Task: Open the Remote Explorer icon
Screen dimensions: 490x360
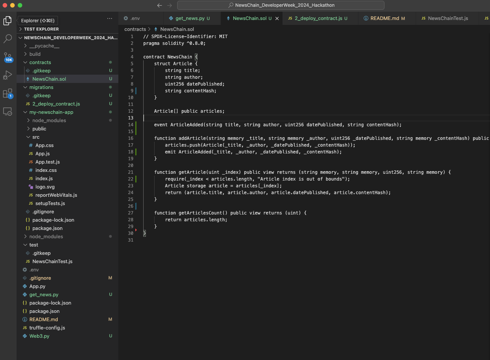Action: pos(8,112)
